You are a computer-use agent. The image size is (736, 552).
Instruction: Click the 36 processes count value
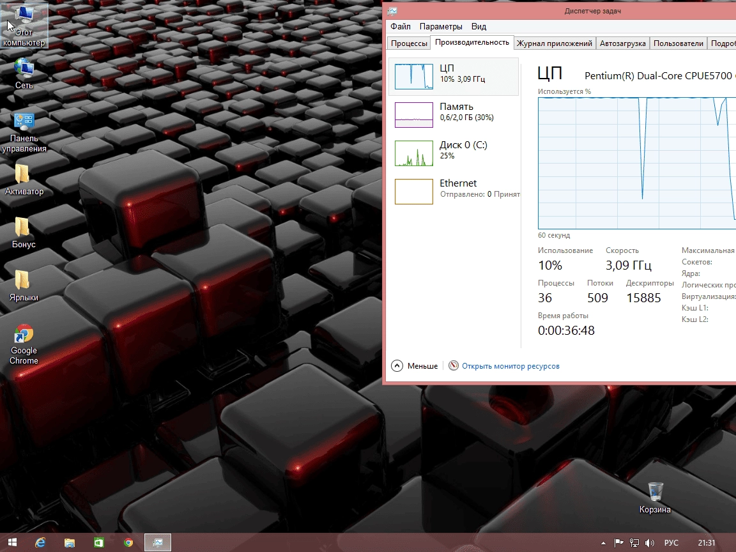[545, 298]
